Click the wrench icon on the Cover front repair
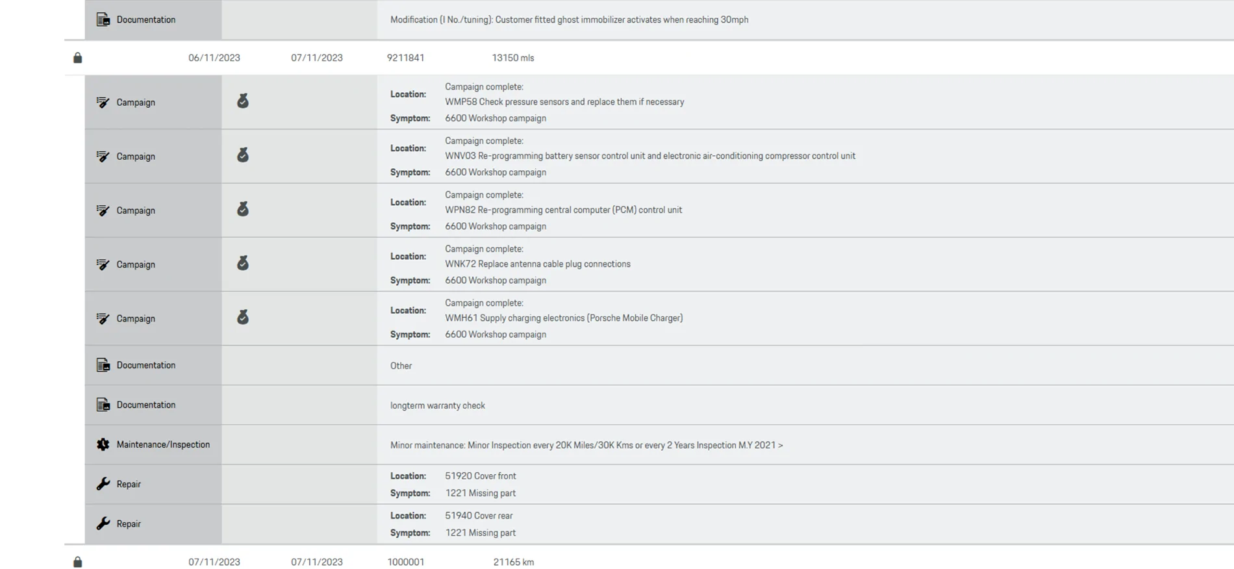The width and height of the screenshot is (1234, 569). tap(103, 484)
